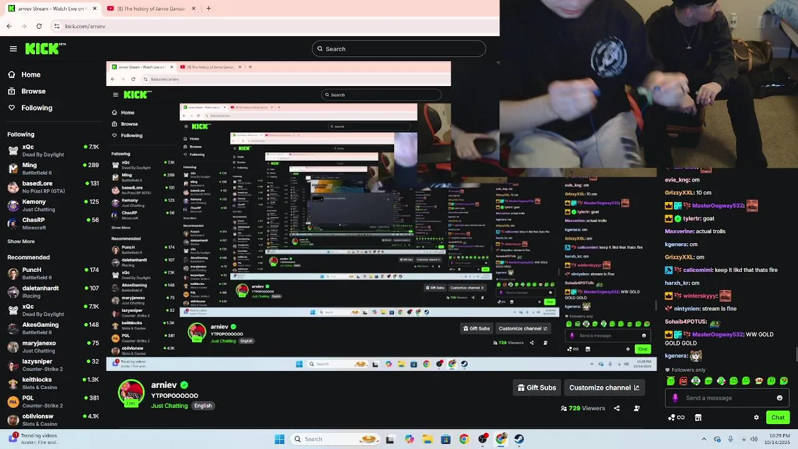Click callcomimi username in chat
The image size is (798, 449).
coord(697,270)
